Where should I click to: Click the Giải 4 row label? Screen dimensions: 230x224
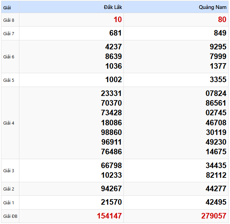9,123
